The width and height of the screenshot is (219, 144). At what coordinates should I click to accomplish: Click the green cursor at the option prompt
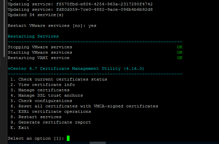pos(68,138)
